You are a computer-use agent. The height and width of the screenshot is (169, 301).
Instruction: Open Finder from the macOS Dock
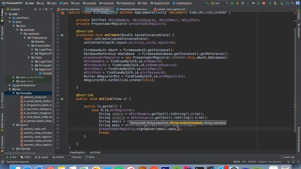(x=16, y=168)
